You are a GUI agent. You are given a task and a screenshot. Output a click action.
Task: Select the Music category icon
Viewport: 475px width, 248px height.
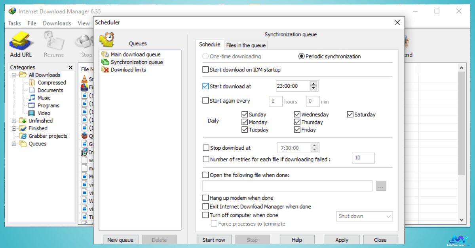[x=32, y=98]
